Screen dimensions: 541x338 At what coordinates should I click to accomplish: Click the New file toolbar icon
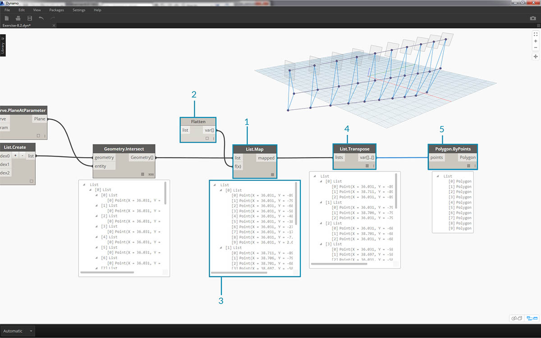pos(7,18)
